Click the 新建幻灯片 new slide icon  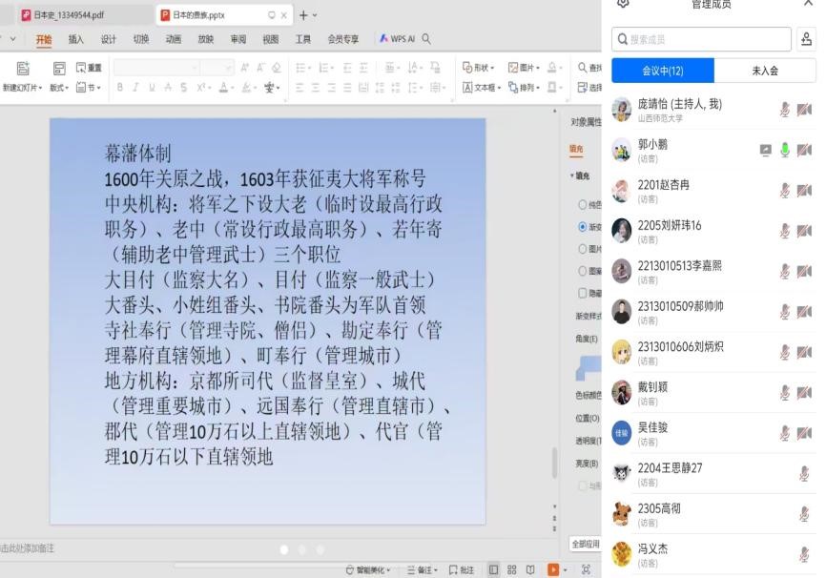click(24, 69)
